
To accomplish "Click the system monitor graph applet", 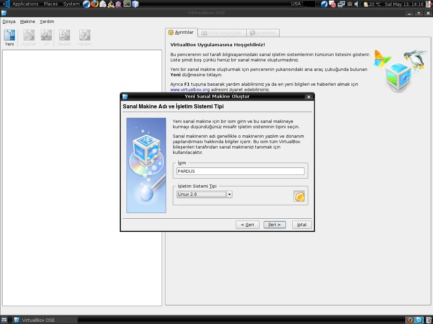I will [309, 4].
